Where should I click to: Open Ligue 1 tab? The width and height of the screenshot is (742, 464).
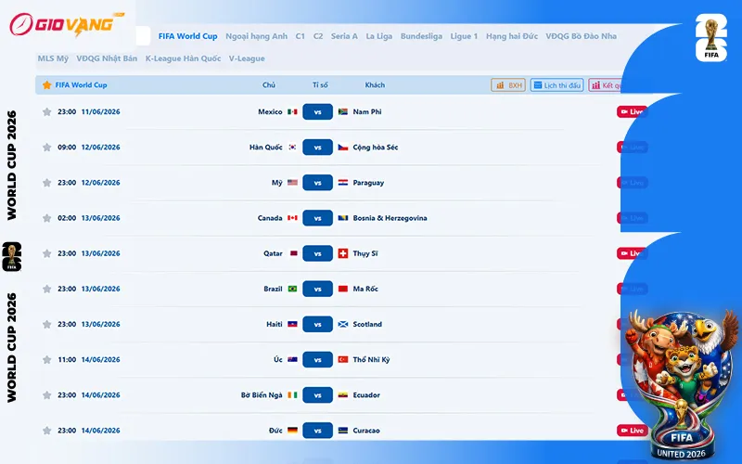click(464, 36)
